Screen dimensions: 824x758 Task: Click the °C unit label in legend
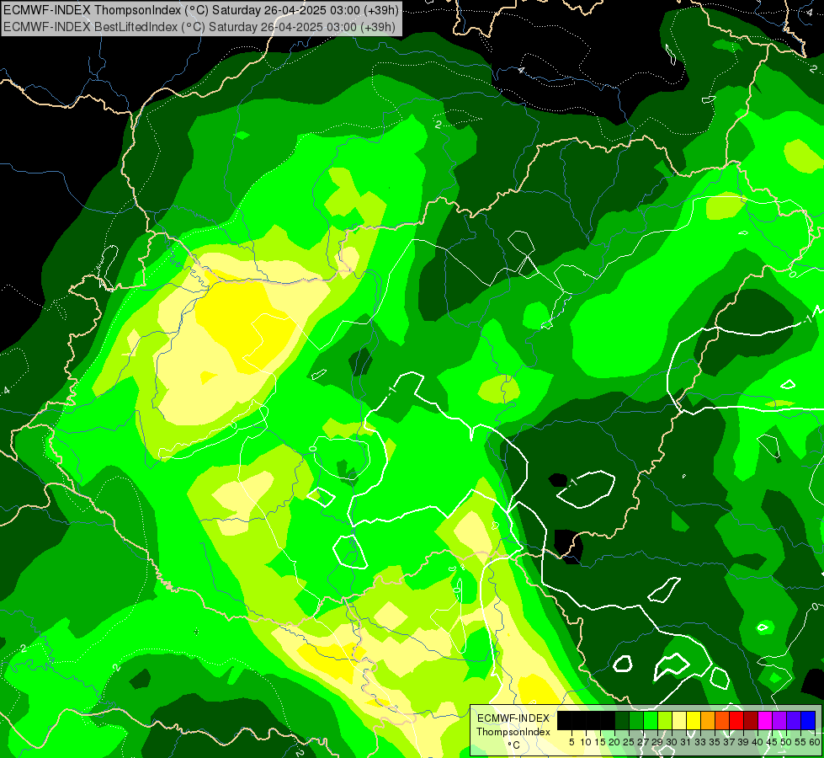[513, 745]
